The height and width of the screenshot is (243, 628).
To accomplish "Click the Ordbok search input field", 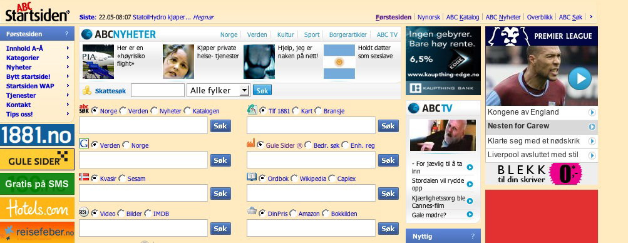I will click(311, 193).
